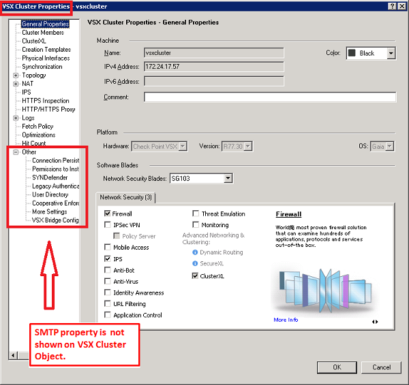Enable the Mobile Access checkbox
409x385 pixels.
click(107, 247)
